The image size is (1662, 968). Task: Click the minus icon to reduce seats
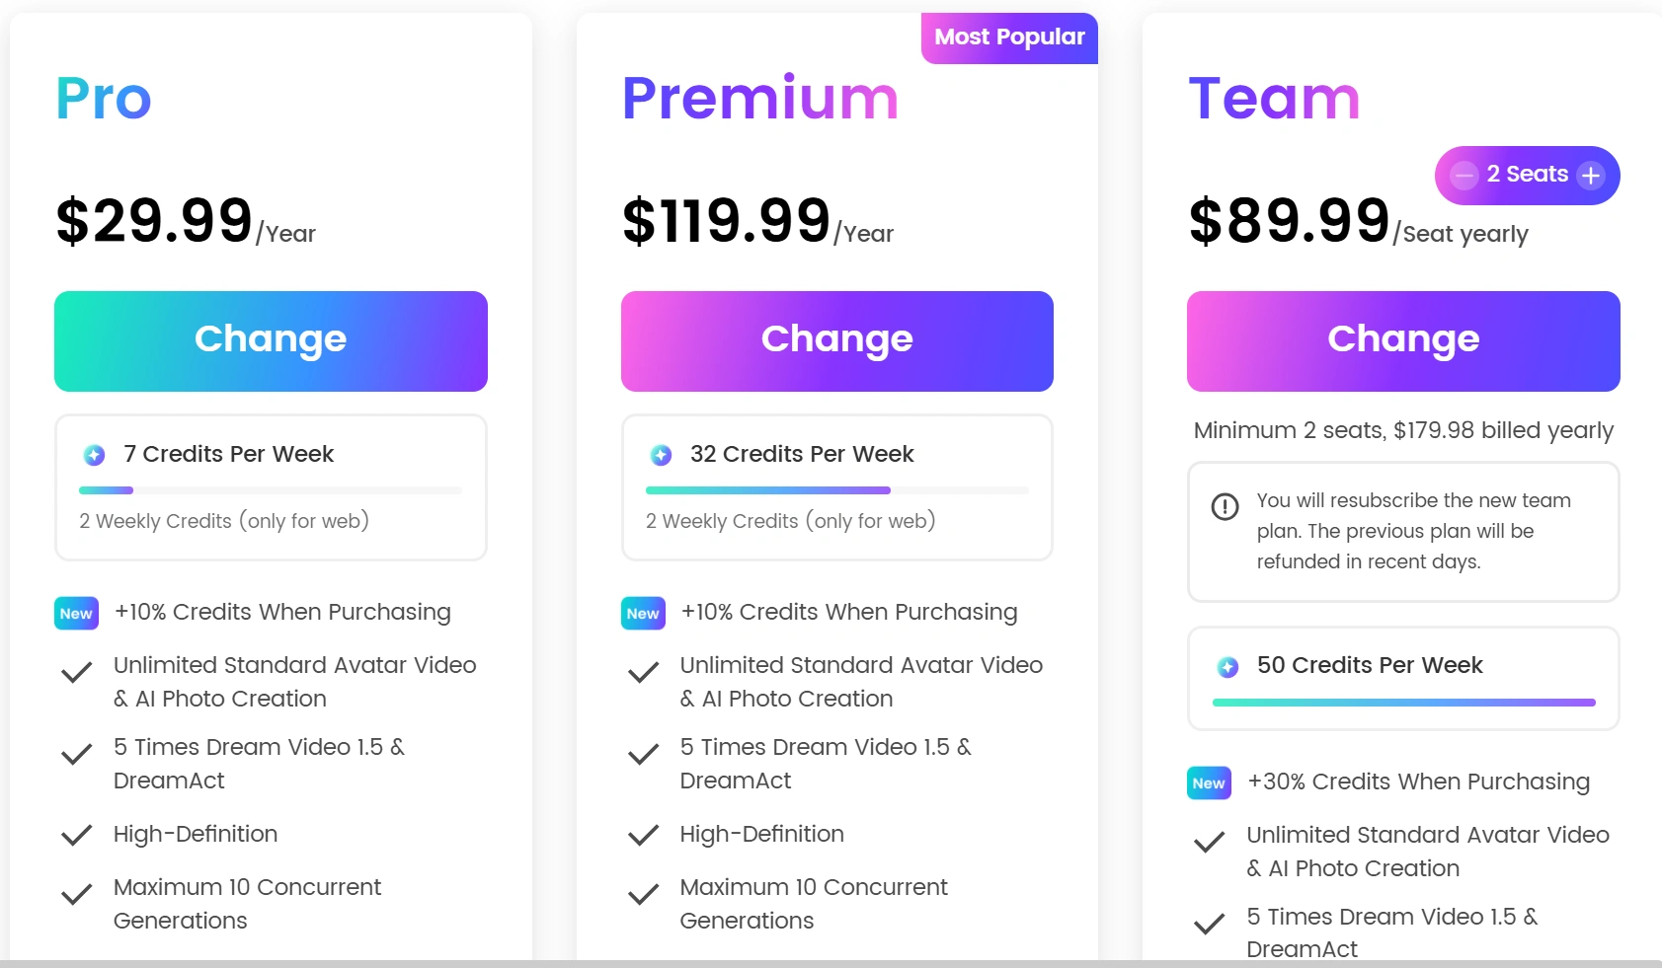(x=1464, y=176)
